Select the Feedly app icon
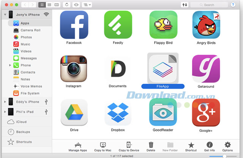This screenshot has height=158, width=243. pos(118,25)
